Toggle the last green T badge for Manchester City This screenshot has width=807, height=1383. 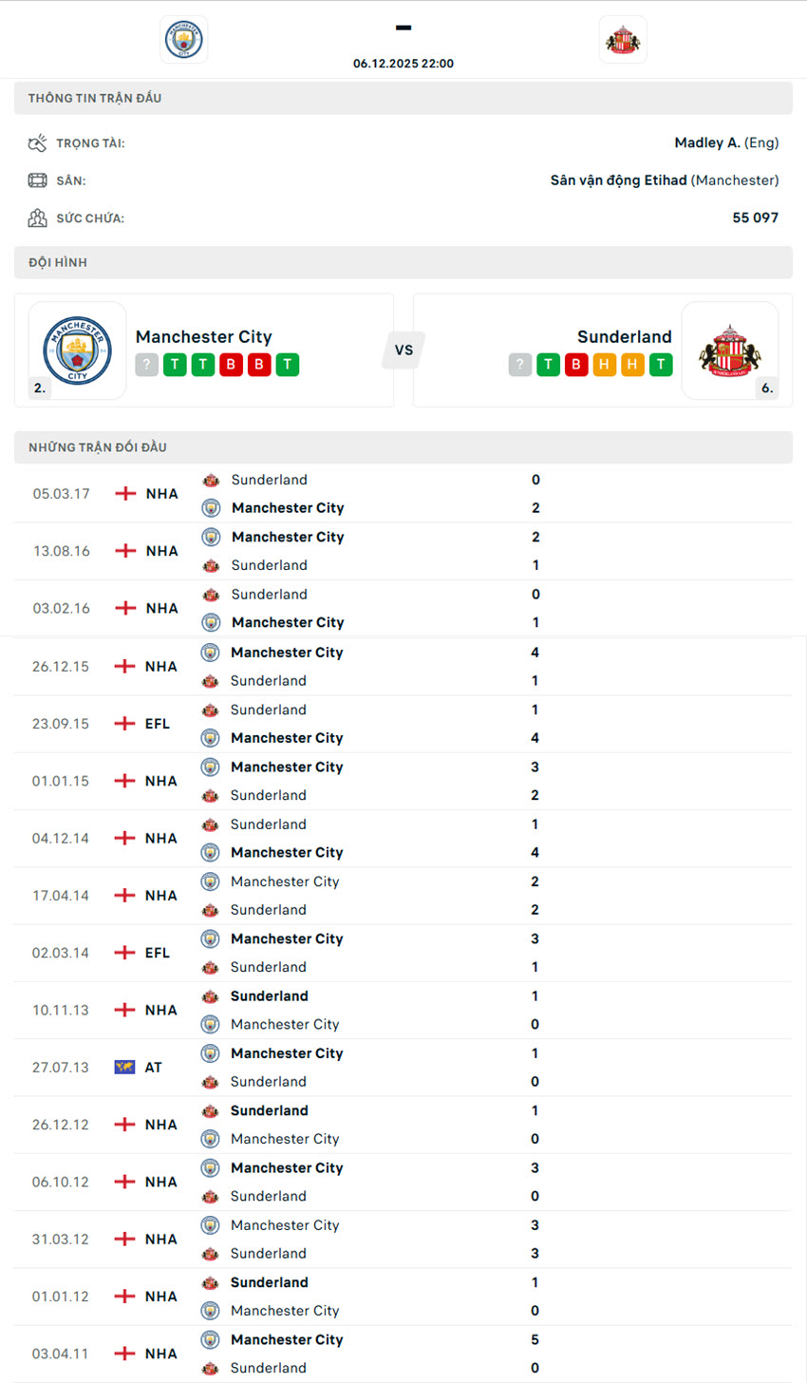[287, 364]
